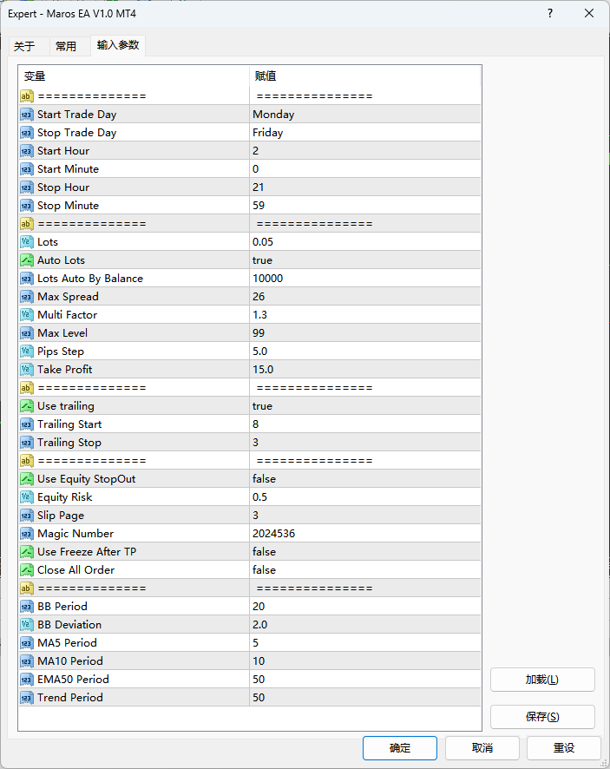Toggle the Use Freeze After TP value

click(x=264, y=552)
